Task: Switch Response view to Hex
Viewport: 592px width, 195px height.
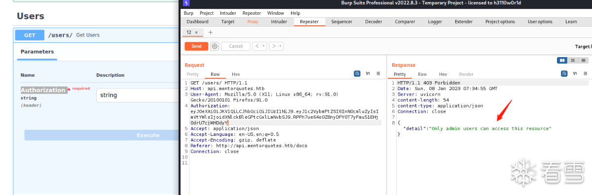Action: pyautogui.click(x=443, y=74)
